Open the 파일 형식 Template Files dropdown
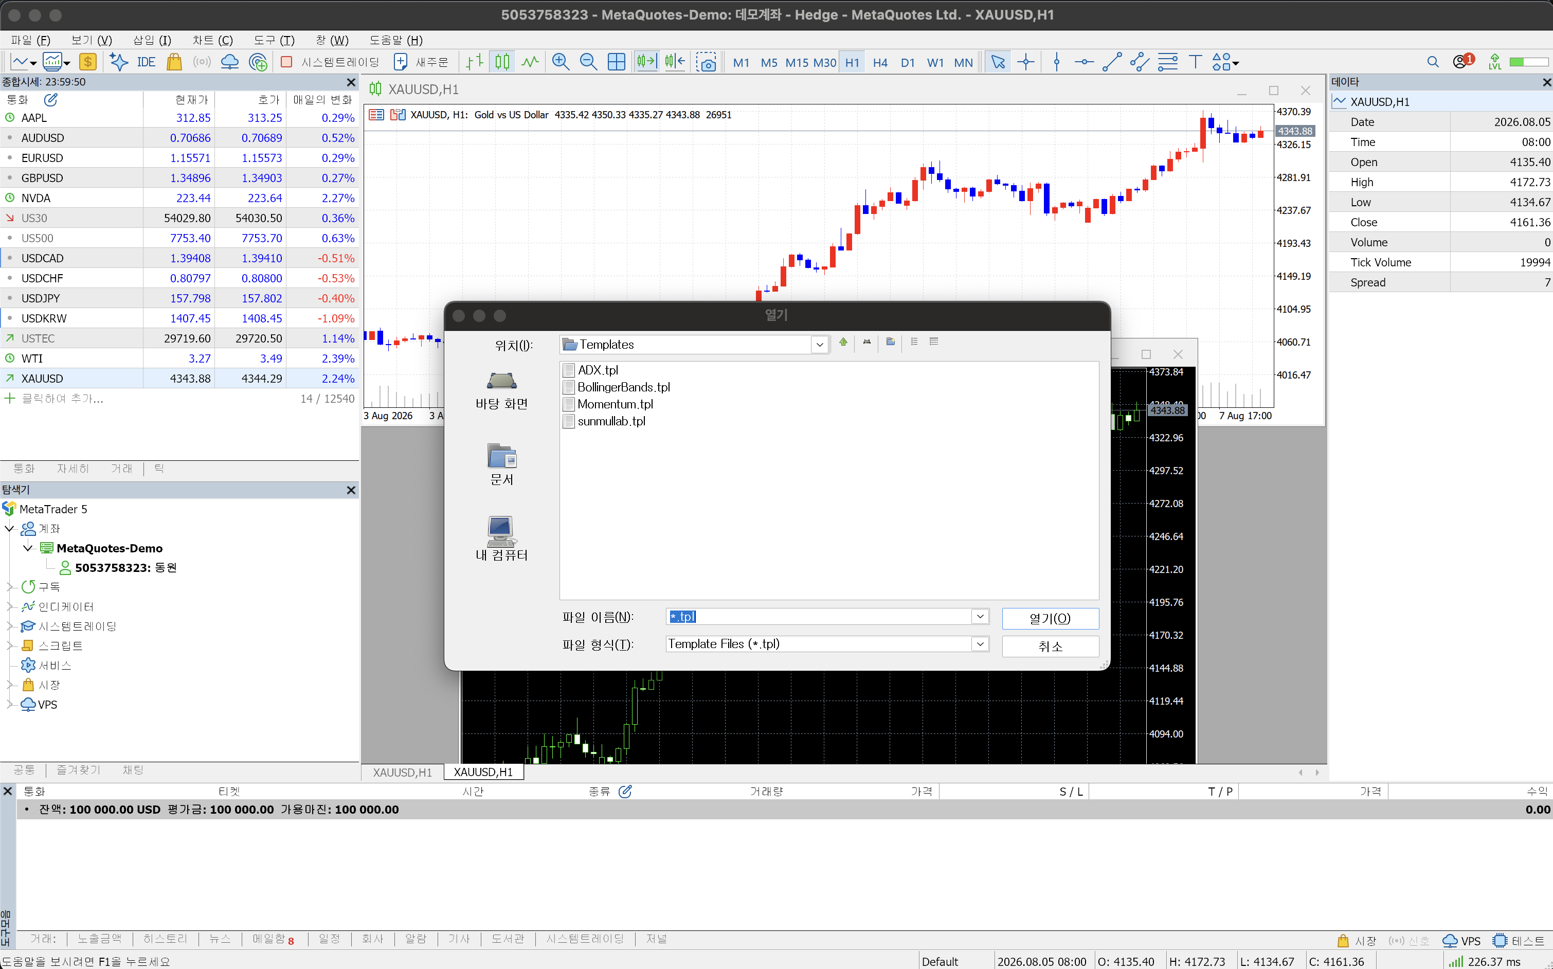Viewport: 1553px width, 969px height. click(980, 644)
